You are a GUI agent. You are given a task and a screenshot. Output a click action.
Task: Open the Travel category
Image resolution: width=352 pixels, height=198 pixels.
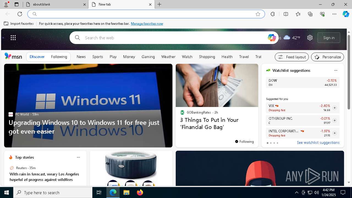click(x=244, y=57)
